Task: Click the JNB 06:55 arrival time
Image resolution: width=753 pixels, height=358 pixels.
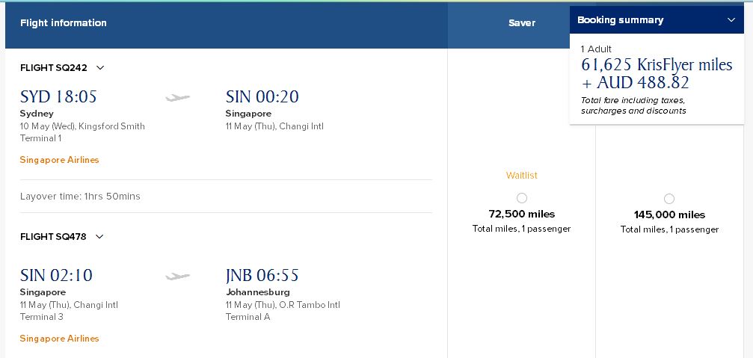Action: pos(262,276)
